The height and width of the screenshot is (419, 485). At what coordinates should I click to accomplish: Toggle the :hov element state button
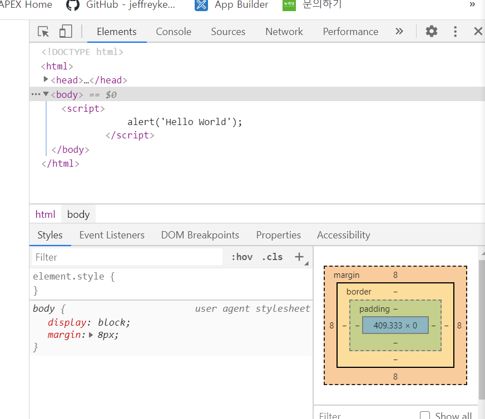point(242,257)
